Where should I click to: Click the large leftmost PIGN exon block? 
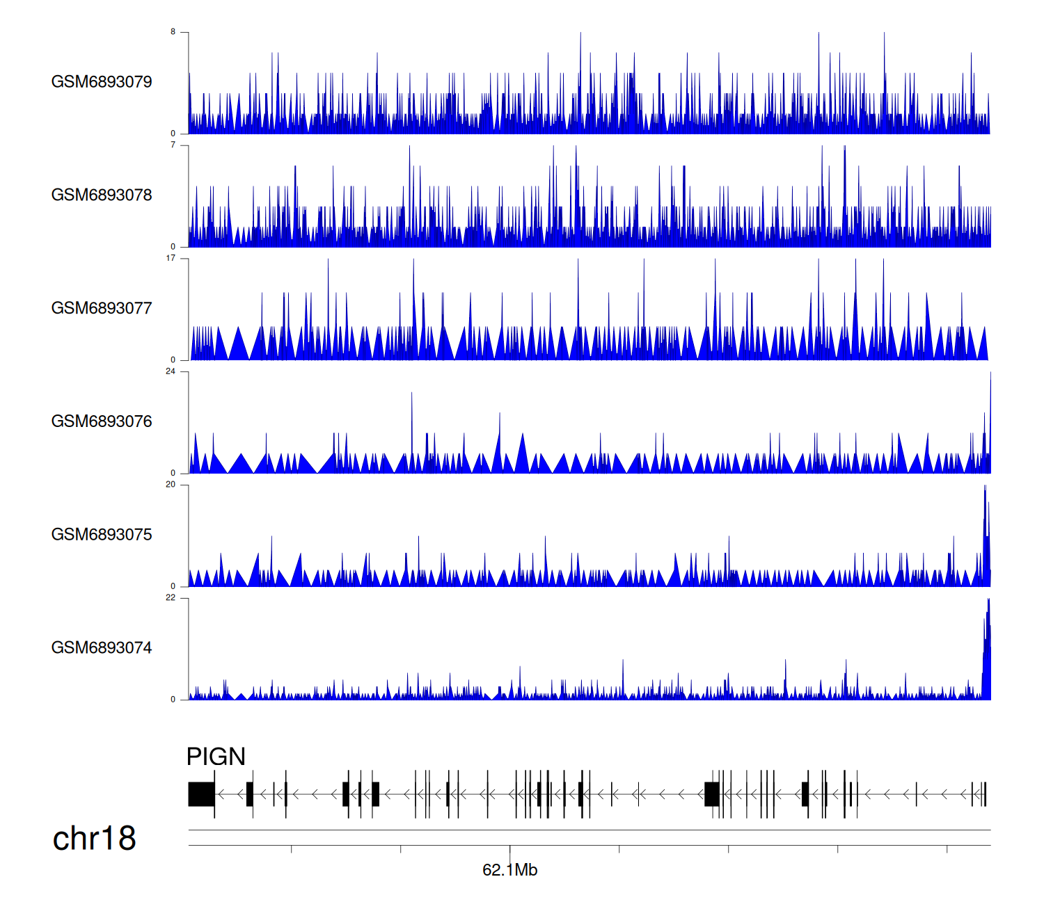[201, 794]
